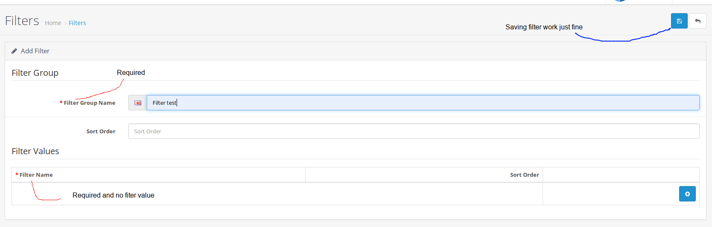Click the Filter Name column header
Screen dimensions: 712x227
36,175
